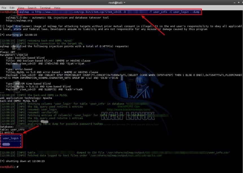Open the File menu
The width and height of the screenshot is (243, 173).
[4, 8]
